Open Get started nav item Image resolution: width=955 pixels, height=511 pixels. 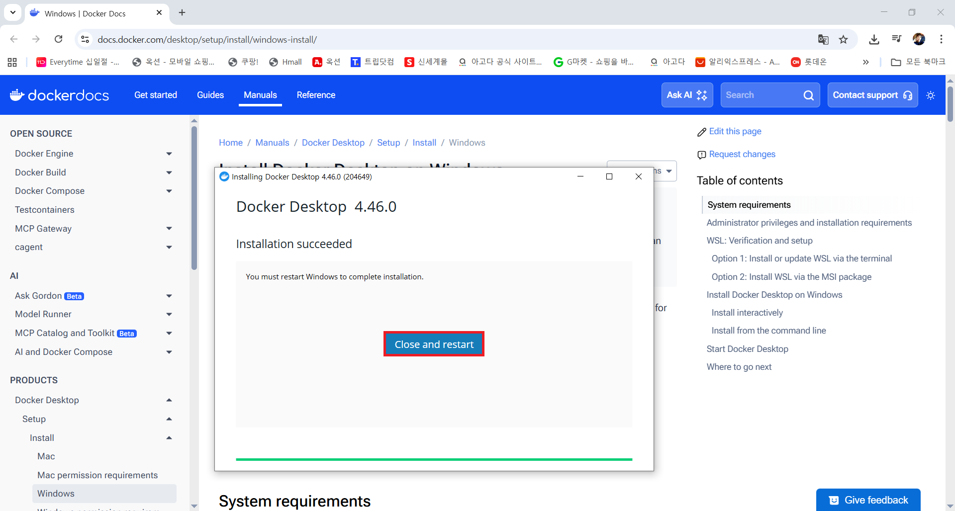[156, 95]
